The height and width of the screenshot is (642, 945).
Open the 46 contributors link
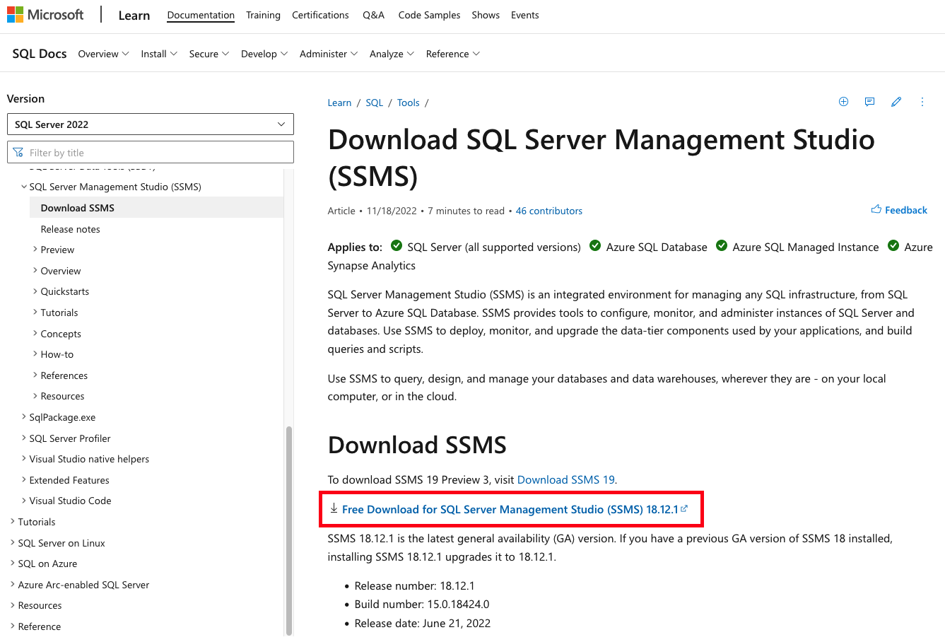point(549,211)
